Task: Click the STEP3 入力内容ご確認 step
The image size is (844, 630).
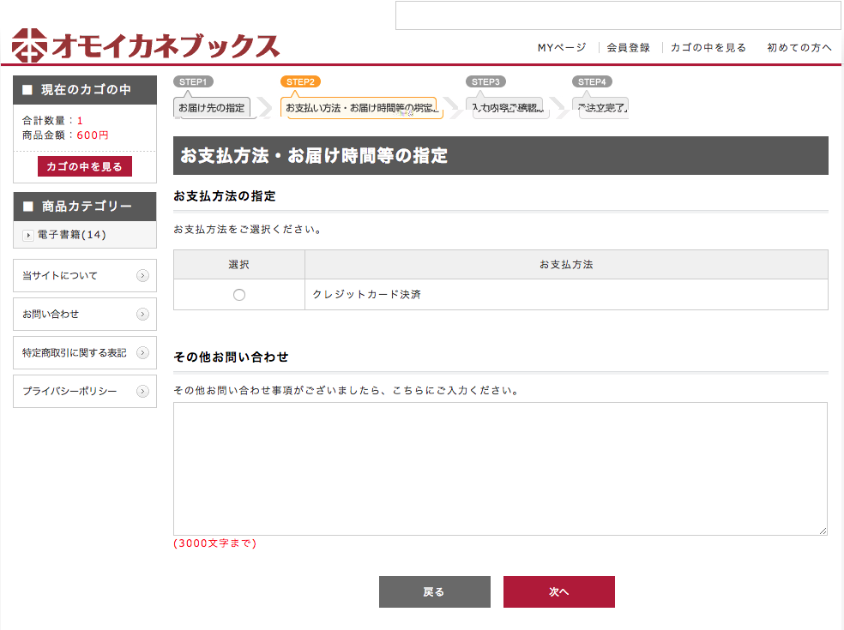Action: click(x=507, y=108)
